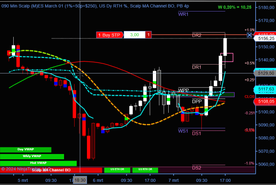Click the chart title '090 Min Scalp (M)ES March 01'
The image size is (276, 185).
[32, 6]
